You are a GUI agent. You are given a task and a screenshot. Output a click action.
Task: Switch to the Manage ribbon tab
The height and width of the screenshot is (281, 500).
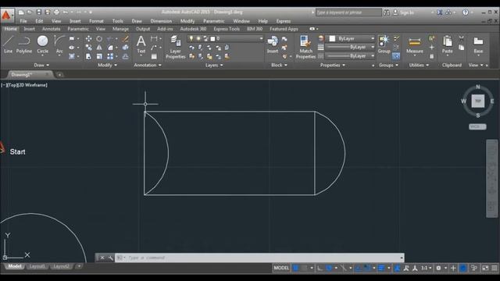coord(120,29)
